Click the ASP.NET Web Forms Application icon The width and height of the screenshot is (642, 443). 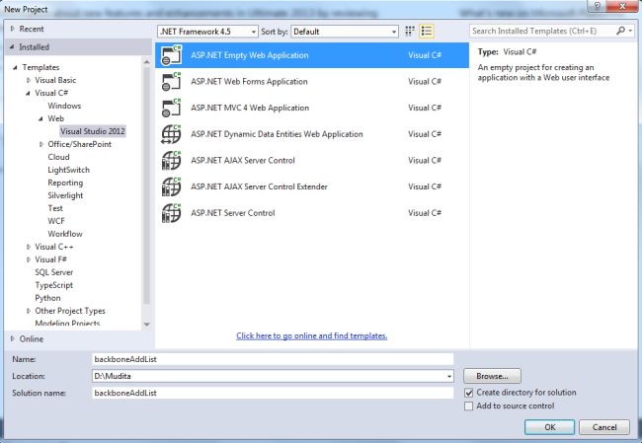pos(171,82)
